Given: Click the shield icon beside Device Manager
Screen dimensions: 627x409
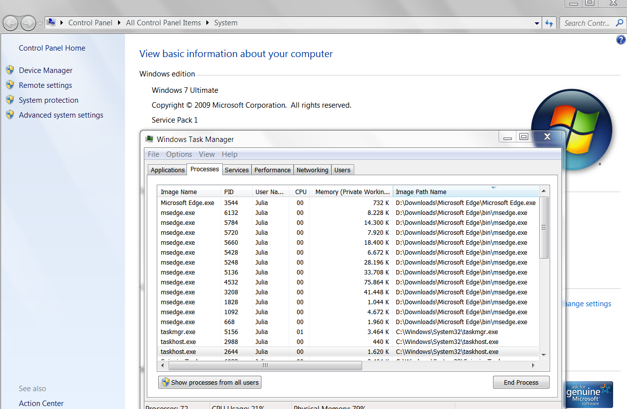Looking at the screenshot, I should click(x=10, y=70).
